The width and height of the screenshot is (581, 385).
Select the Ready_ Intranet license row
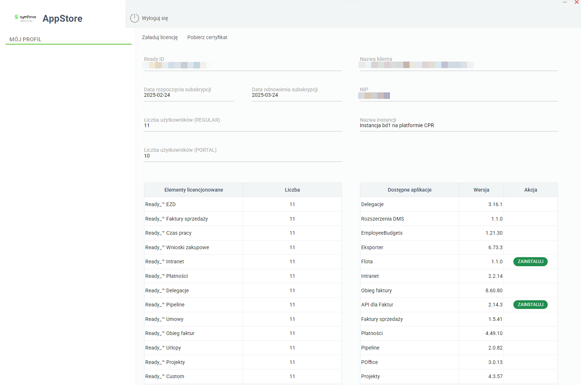pos(243,261)
